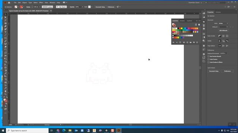Select the Selection tool arrow
This screenshot has width=238, height=133.
(6, 14)
